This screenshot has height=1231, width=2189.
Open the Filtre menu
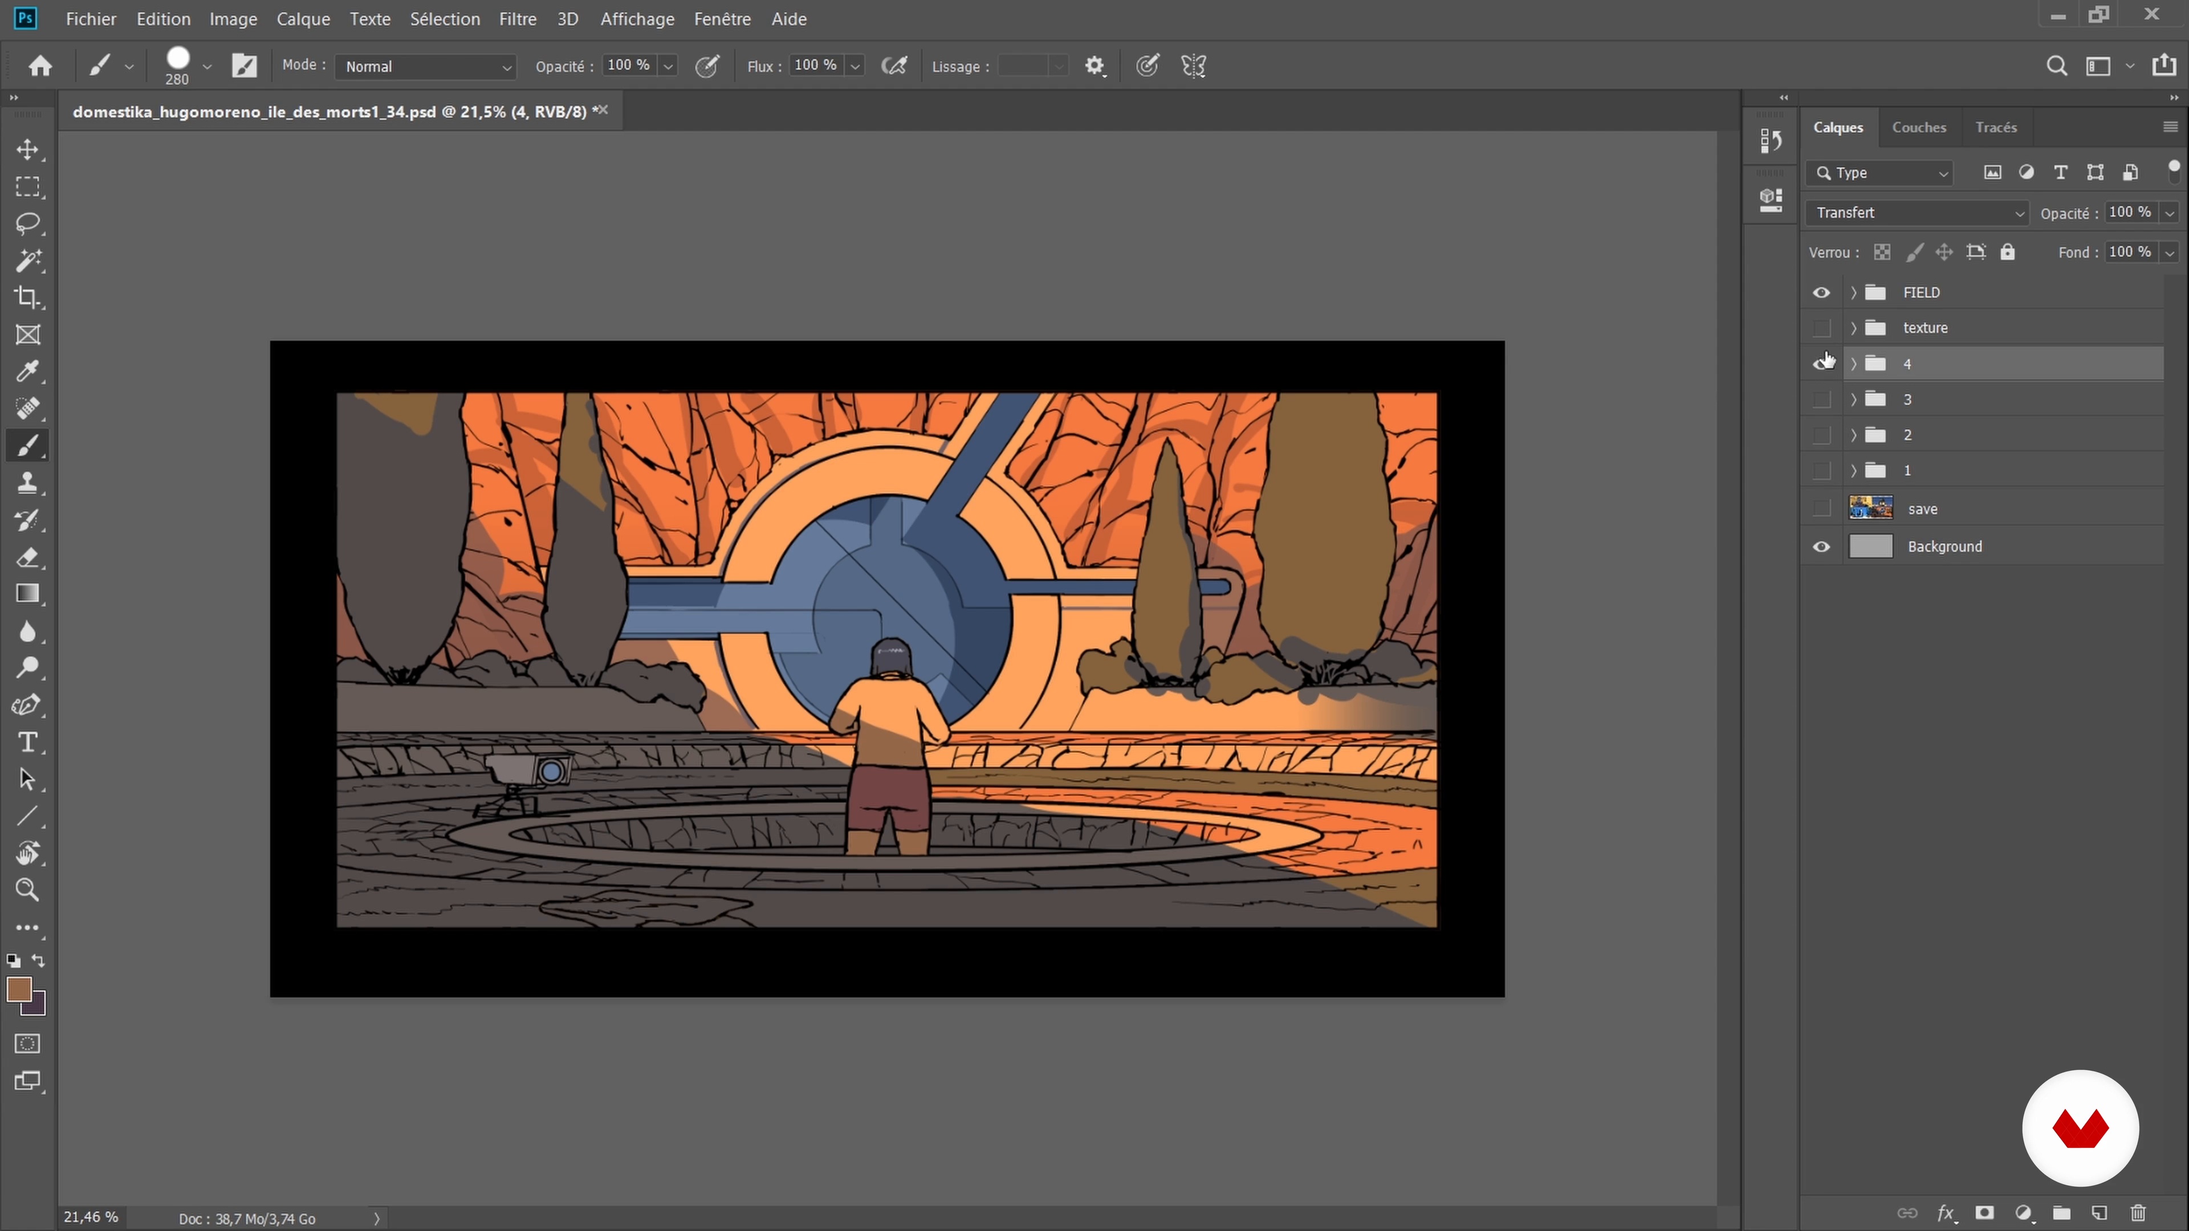[x=516, y=19]
